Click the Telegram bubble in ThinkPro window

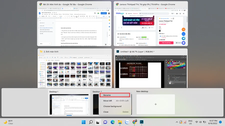[x=183, y=38]
